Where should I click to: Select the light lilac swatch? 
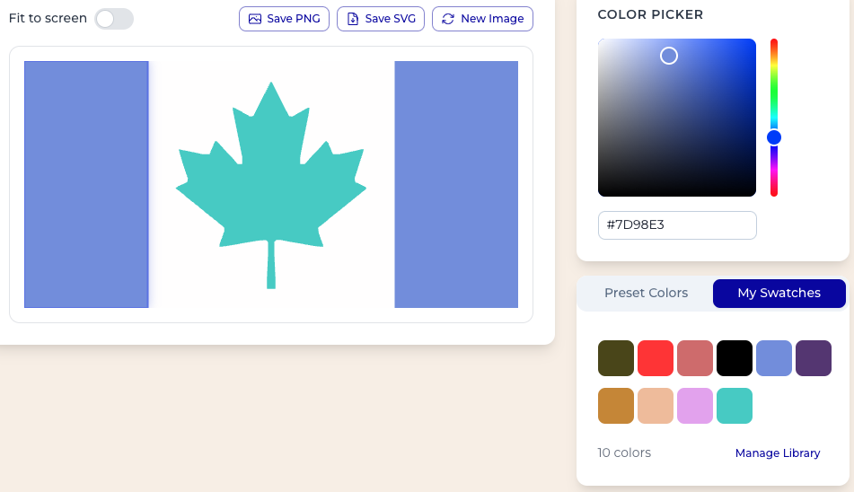pyautogui.click(x=695, y=406)
